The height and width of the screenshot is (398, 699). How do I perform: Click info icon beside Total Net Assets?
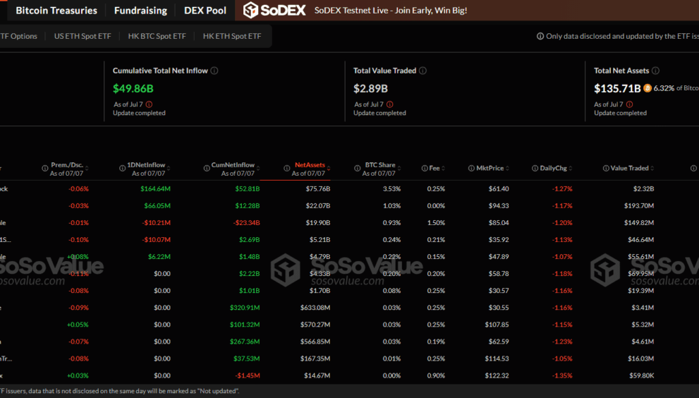(656, 71)
